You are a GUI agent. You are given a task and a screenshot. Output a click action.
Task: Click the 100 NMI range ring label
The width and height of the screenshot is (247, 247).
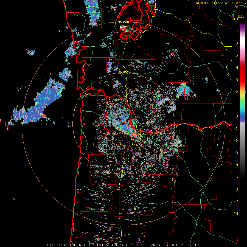(123, 22)
